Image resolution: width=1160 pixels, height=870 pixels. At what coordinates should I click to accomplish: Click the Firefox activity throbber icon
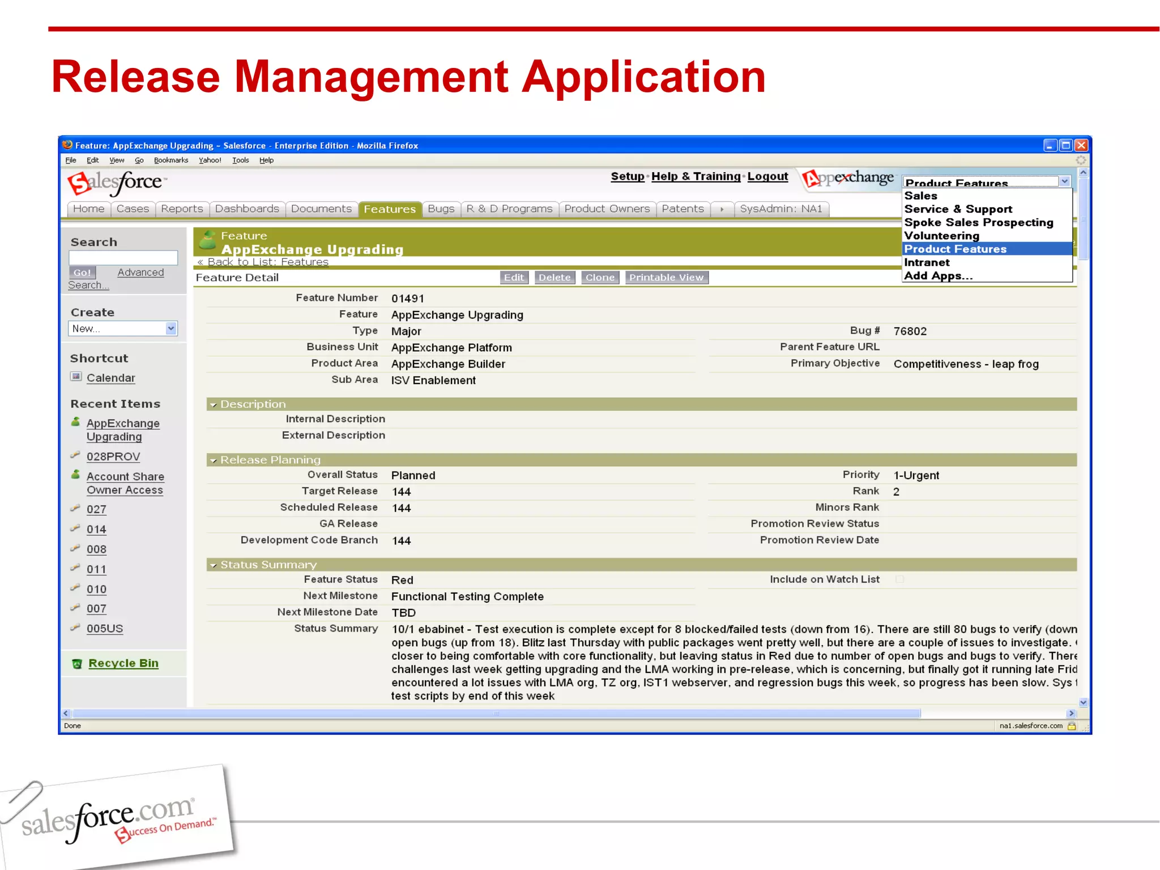click(1081, 160)
